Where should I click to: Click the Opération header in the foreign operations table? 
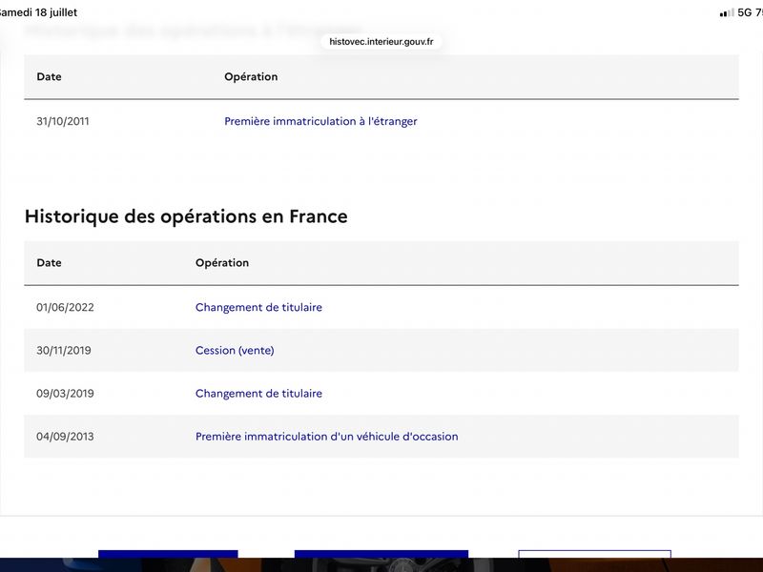pyautogui.click(x=251, y=76)
